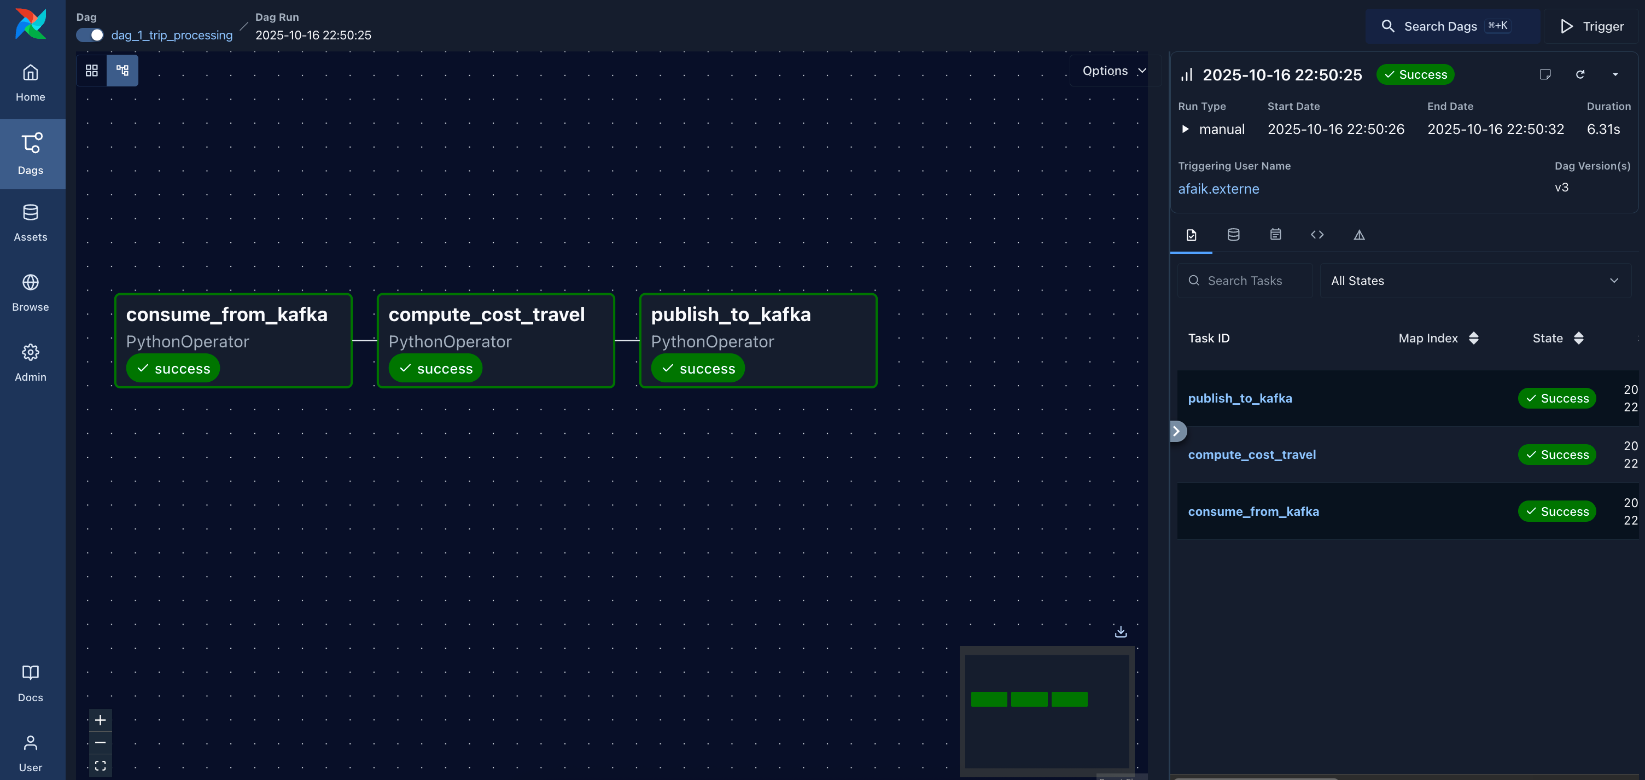Select the graph view icon
Viewport: 1645px width, 780px height.
[x=122, y=70]
